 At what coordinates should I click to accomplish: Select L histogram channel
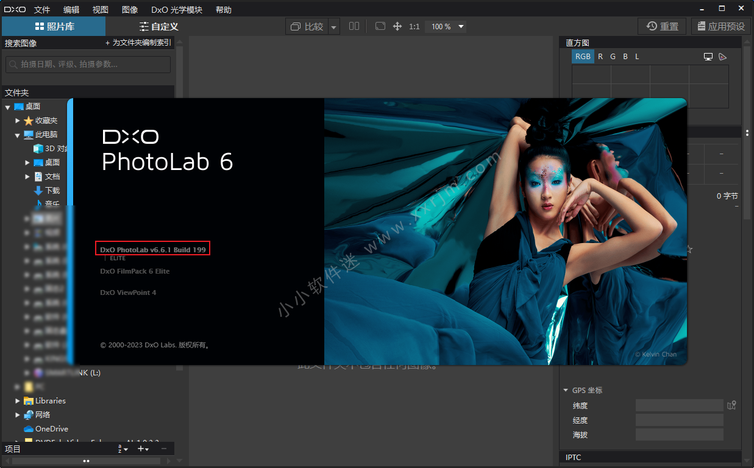pyautogui.click(x=637, y=56)
